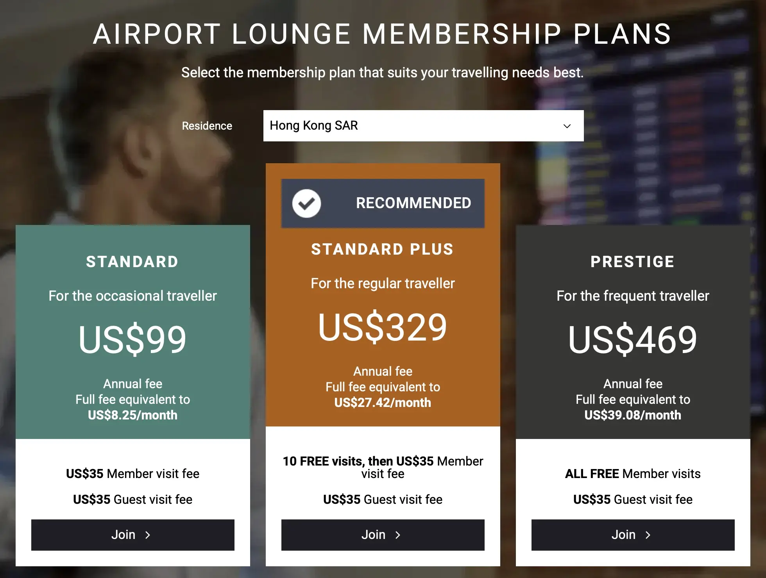Click the Residence dropdown chevron arrow

point(567,126)
